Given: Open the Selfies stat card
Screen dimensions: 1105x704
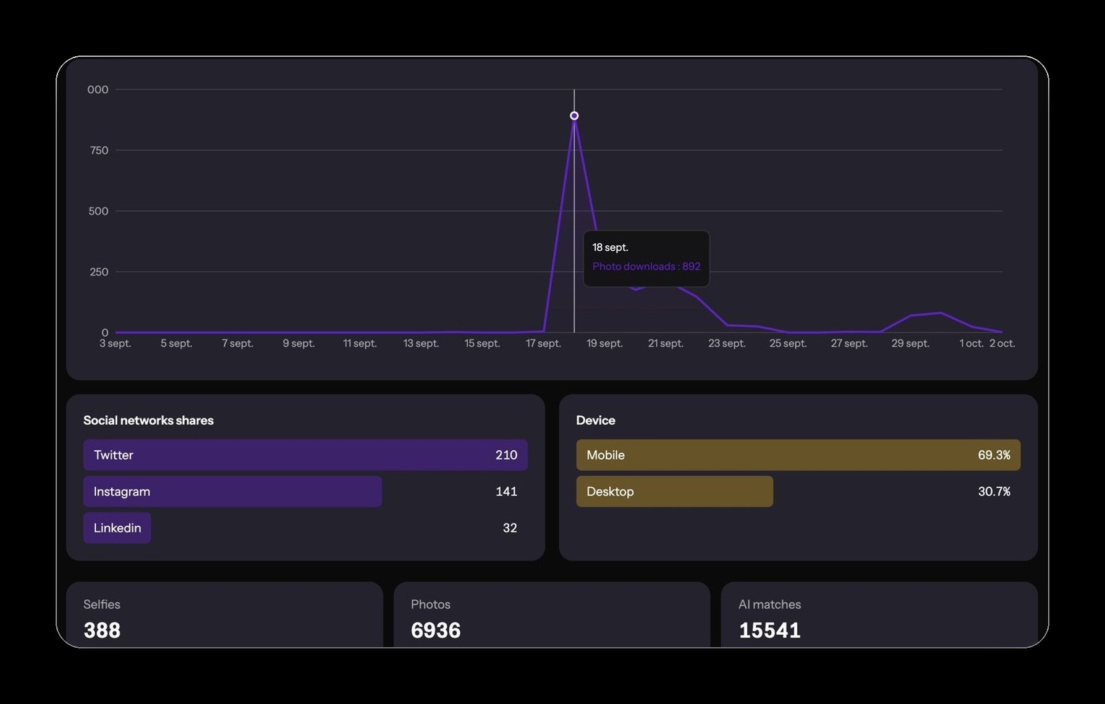Looking at the screenshot, I should point(224,615).
